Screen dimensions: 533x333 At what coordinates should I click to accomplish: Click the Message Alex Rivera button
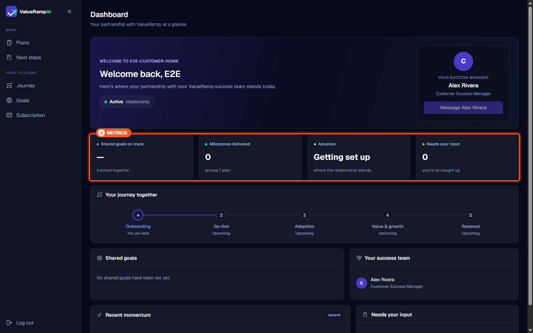pyautogui.click(x=463, y=108)
